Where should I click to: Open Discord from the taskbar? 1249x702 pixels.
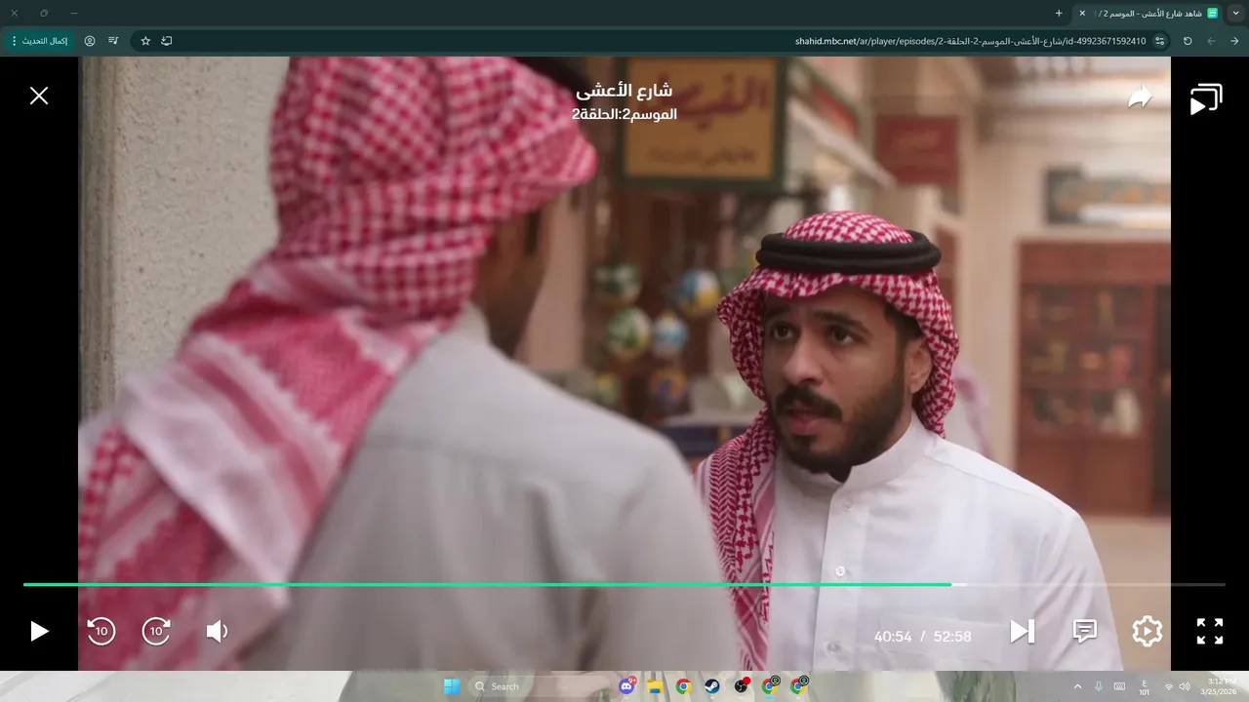click(627, 686)
